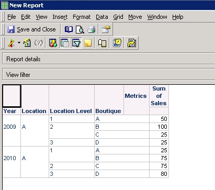
Task: Click the question mark prompt icon
Action: click(x=39, y=43)
